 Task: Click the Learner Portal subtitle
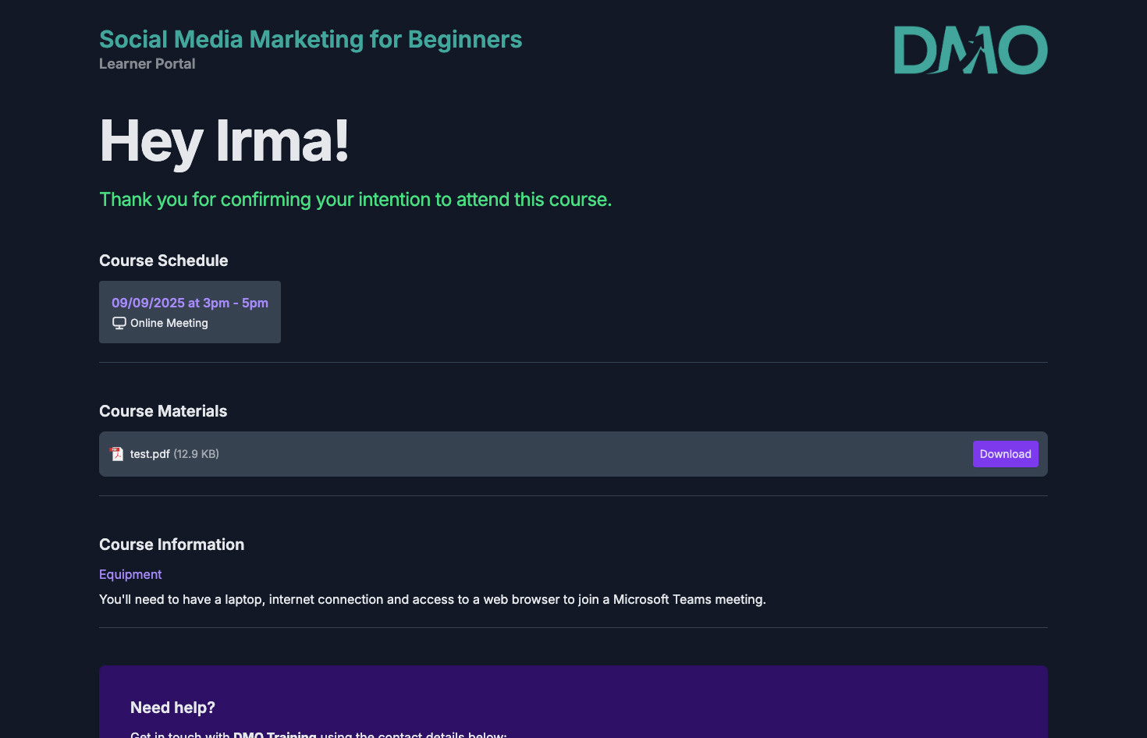[147, 64]
